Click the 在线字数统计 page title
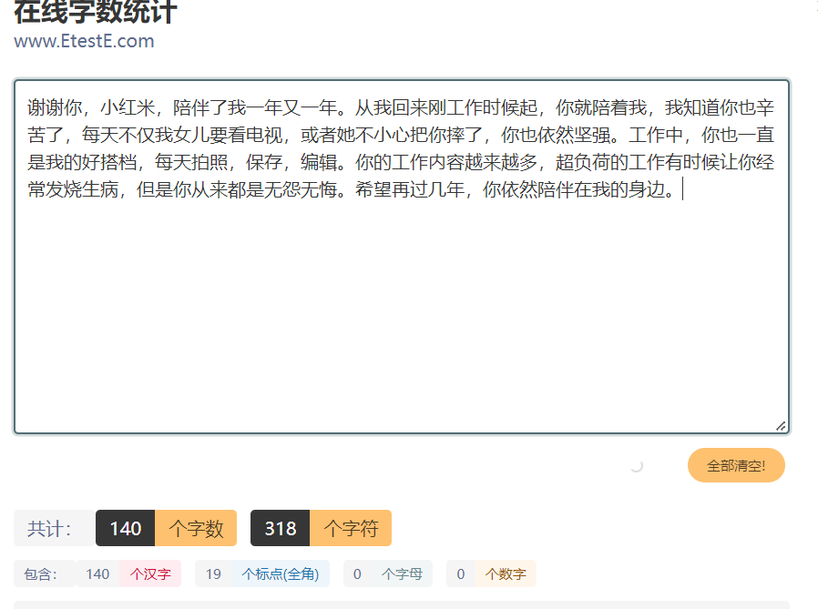 pyautogui.click(x=96, y=12)
